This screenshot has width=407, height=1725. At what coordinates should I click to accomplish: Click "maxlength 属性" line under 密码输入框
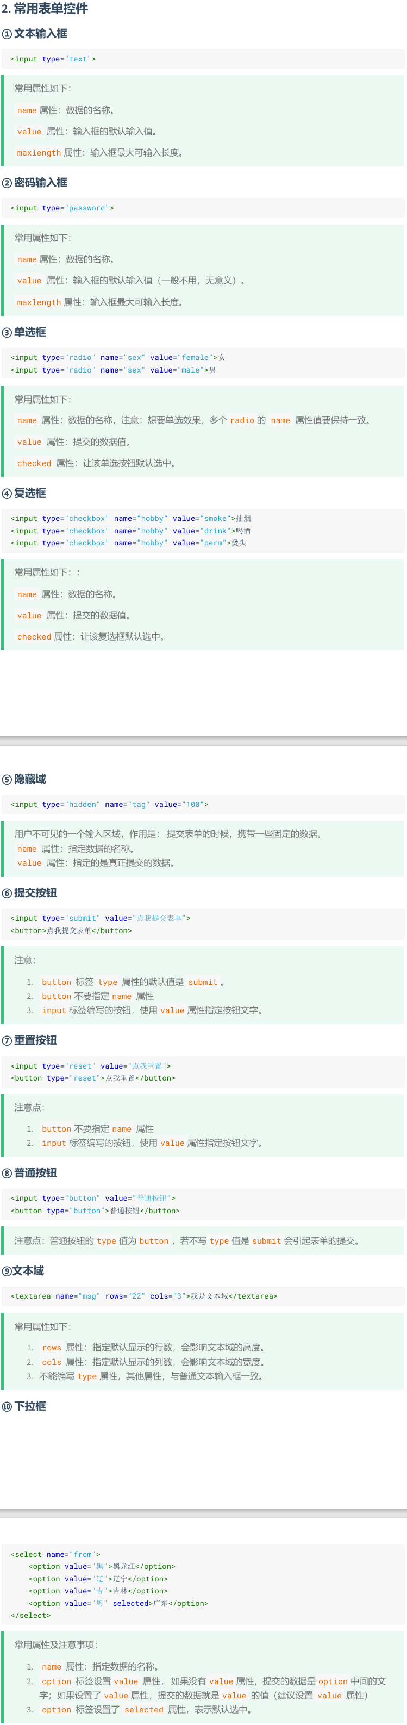pyautogui.click(x=101, y=302)
